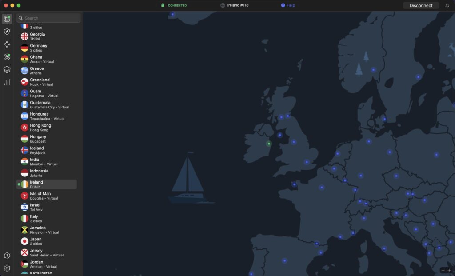Click the Disconnect button
Viewport: 455px width, 276px height.
421,5
